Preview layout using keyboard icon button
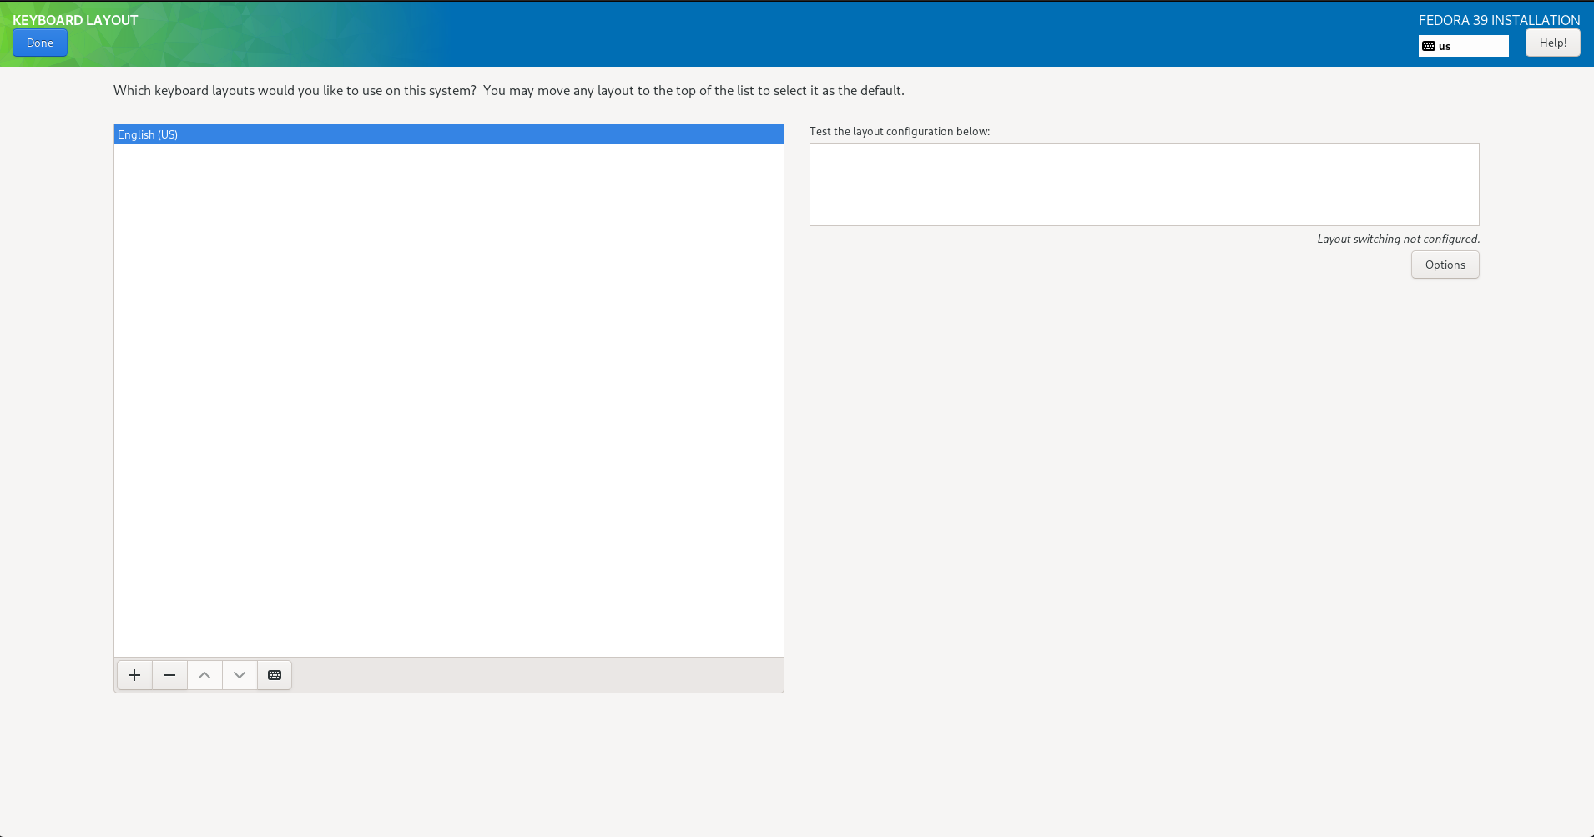The height and width of the screenshot is (837, 1594). (x=275, y=675)
